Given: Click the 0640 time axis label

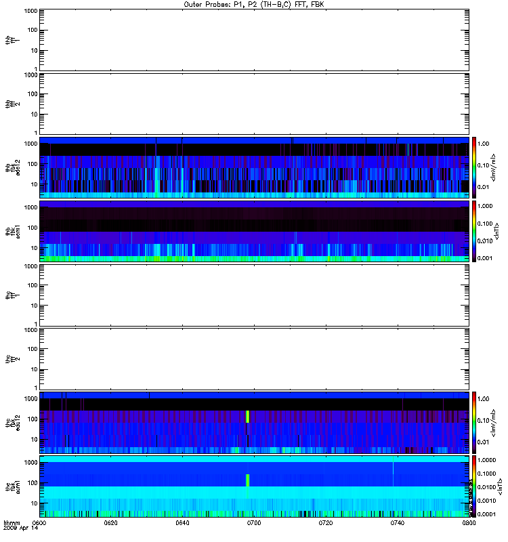Looking at the screenshot, I should tap(182, 523).
